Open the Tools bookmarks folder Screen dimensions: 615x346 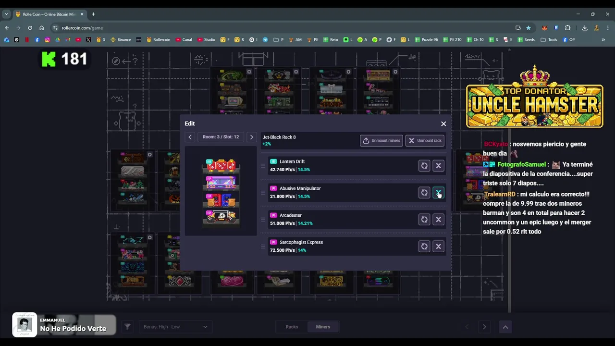(549, 39)
